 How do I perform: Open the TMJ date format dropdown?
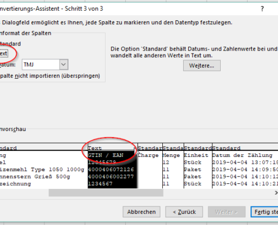coord(45,65)
